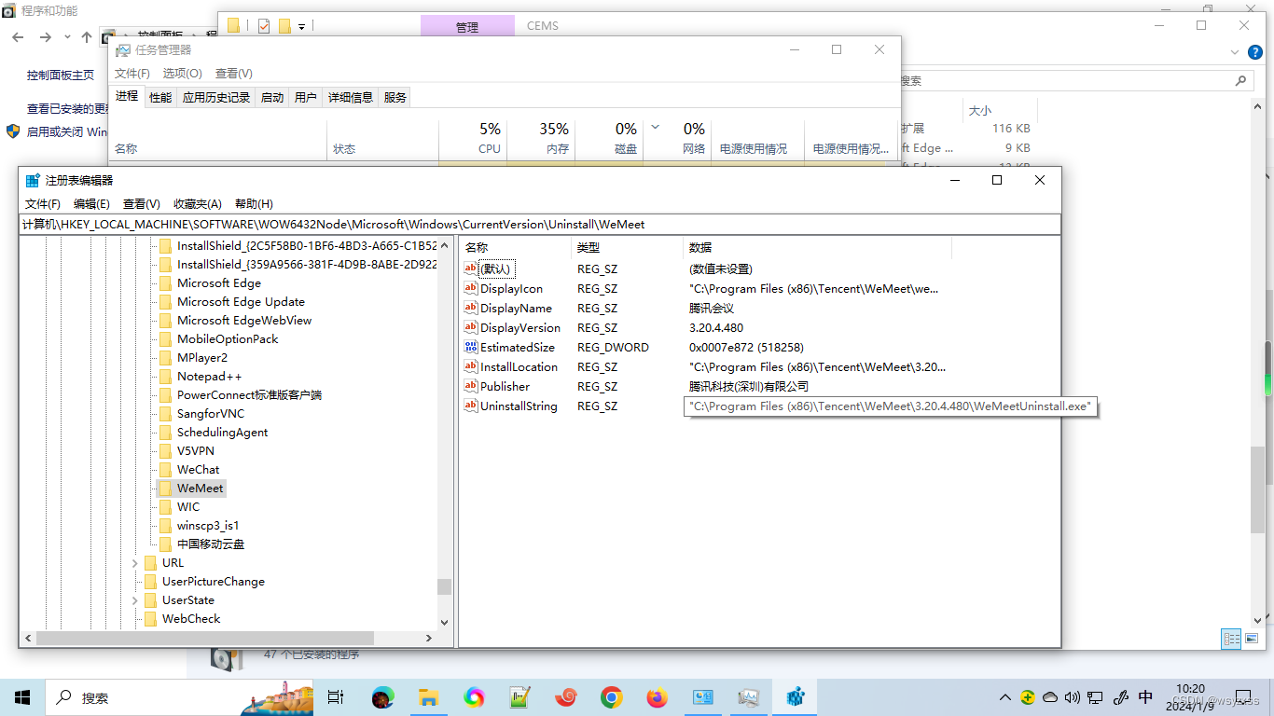Screen dimensions: 1274x716
Task: Select the DisplayVersion value name
Action: 520,327
